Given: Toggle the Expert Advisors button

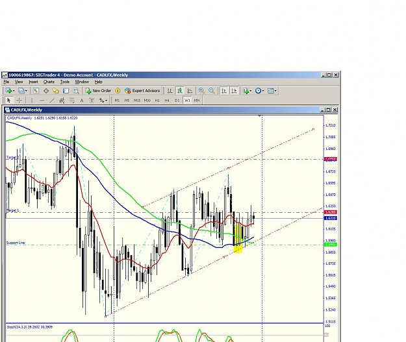Looking at the screenshot, I should (142, 91).
